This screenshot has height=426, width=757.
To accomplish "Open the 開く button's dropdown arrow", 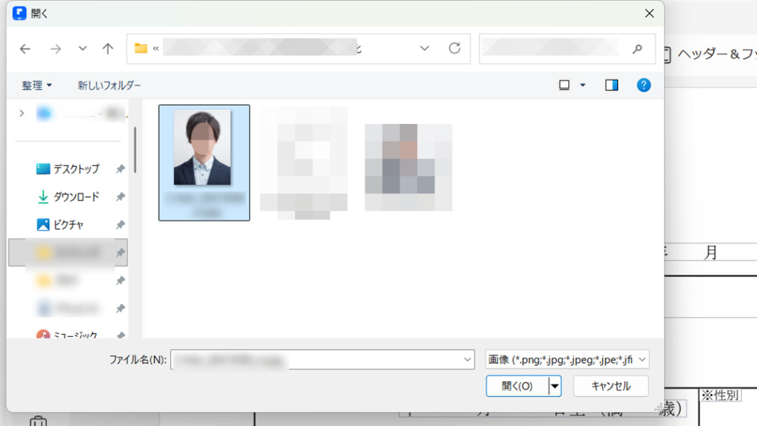I will [x=554, y=385].
